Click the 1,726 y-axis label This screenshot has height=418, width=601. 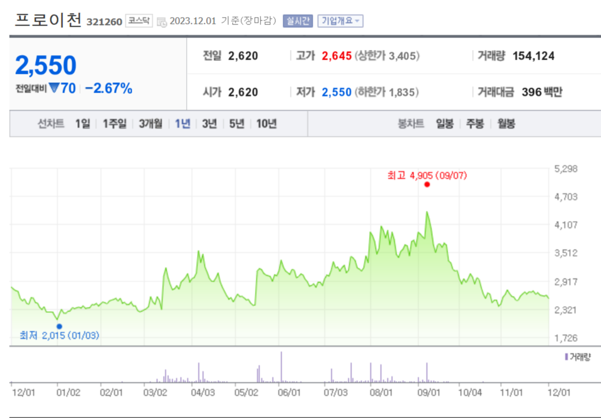566,338
